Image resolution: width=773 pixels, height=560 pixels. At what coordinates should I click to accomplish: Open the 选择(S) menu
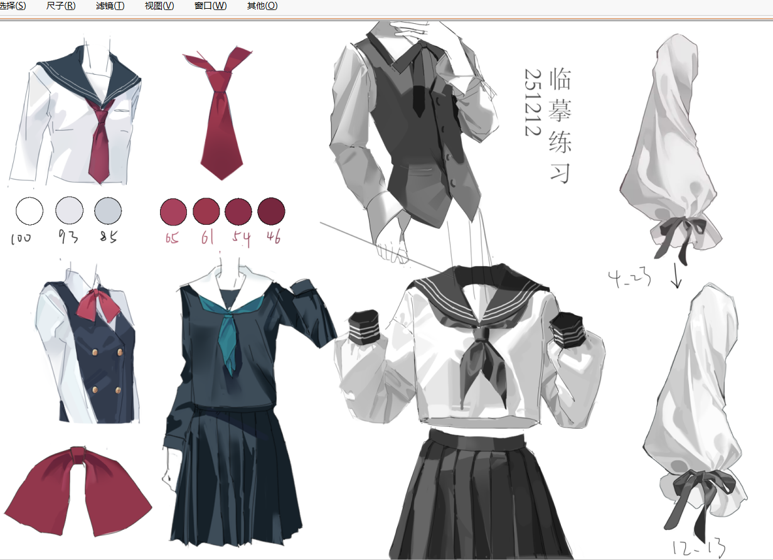[13, 6]
